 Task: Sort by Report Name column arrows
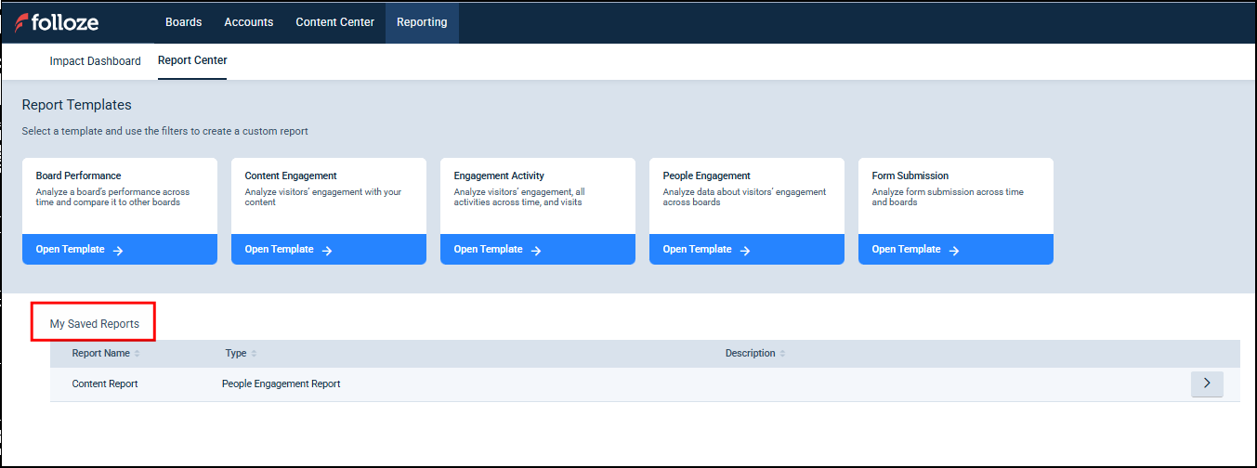click(x=137, y=354)
